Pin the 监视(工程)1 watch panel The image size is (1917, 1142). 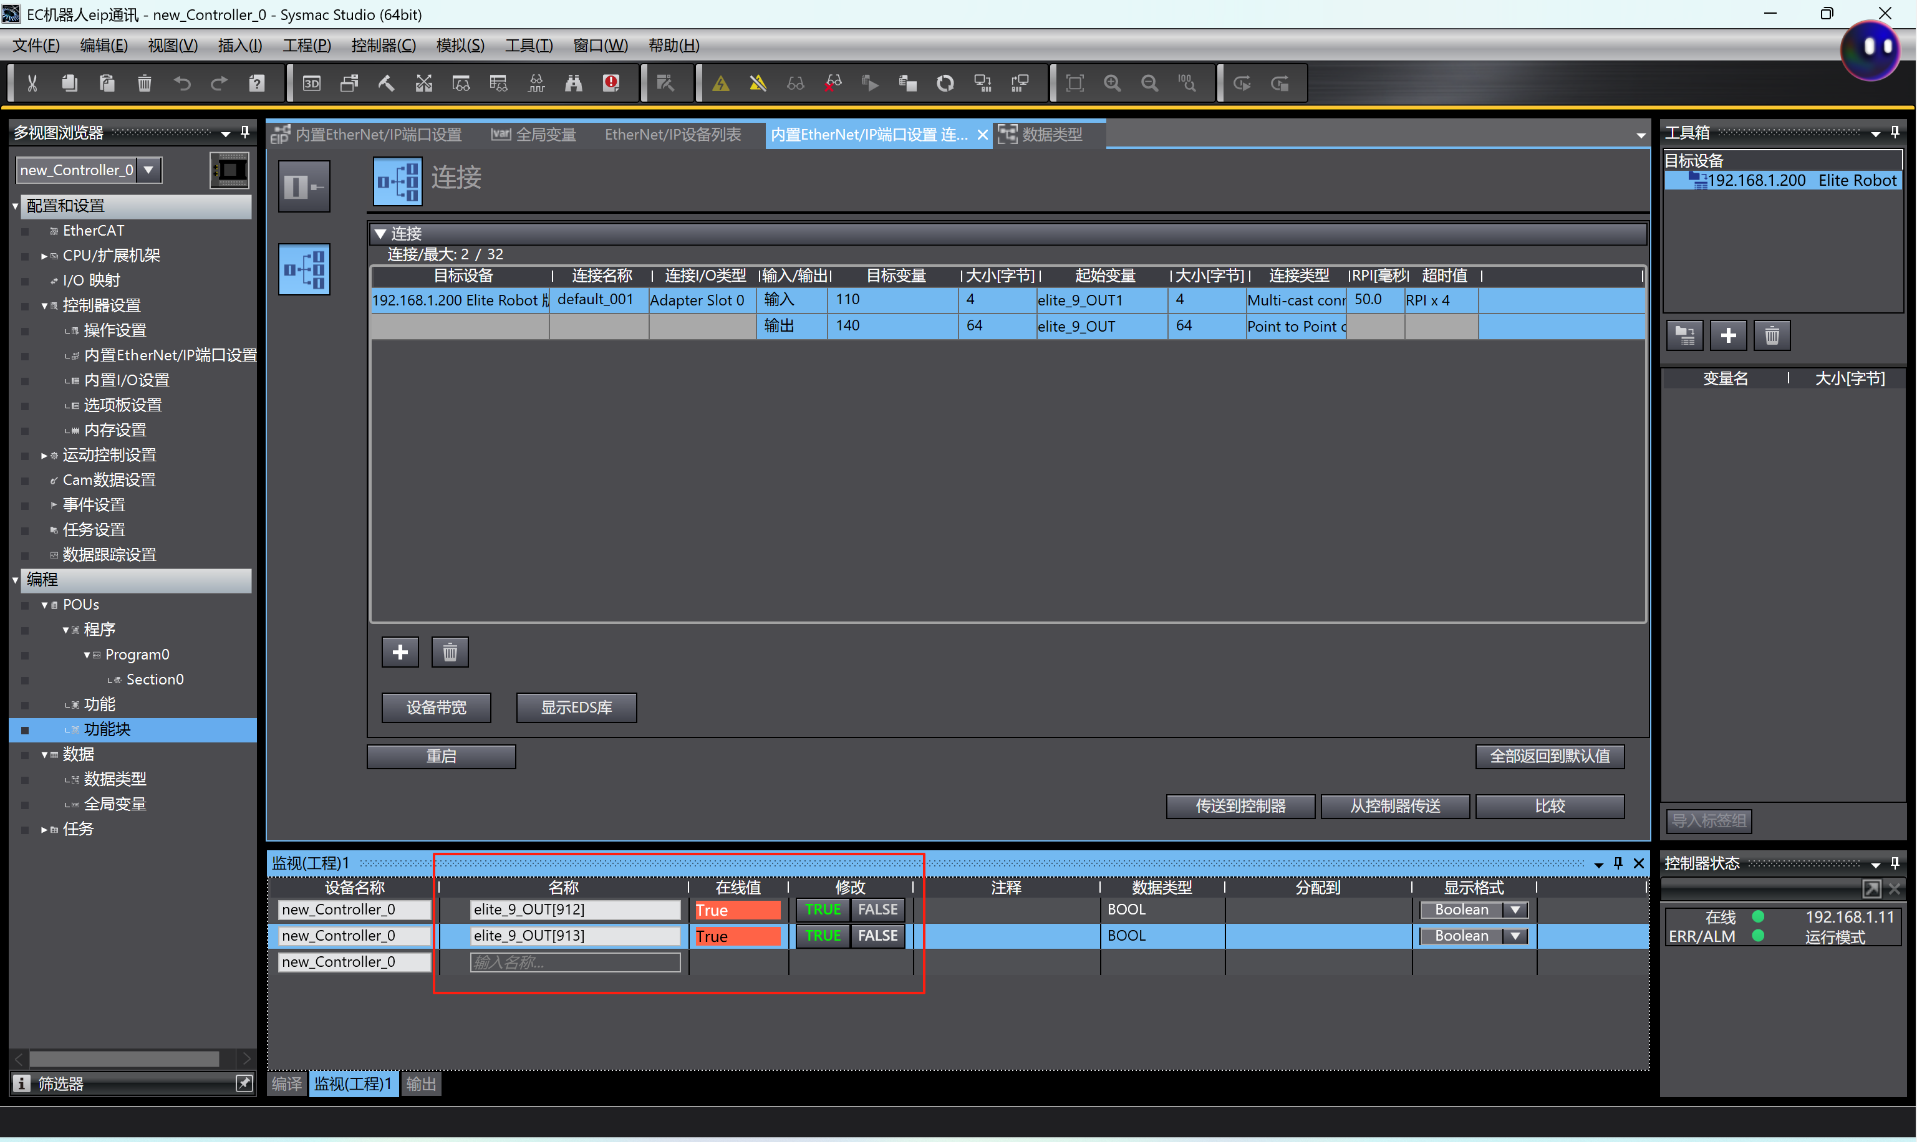tap(1618, 863)
